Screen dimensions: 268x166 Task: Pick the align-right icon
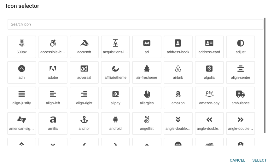point(84,98)
